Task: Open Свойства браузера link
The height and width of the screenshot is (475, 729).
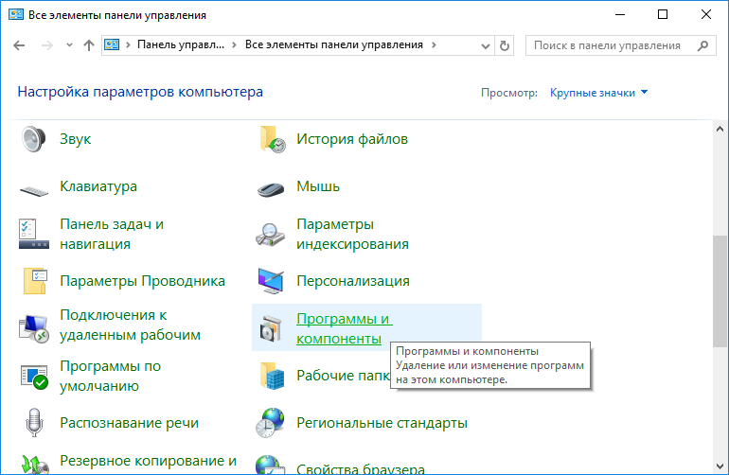Action: coord(361,468)
